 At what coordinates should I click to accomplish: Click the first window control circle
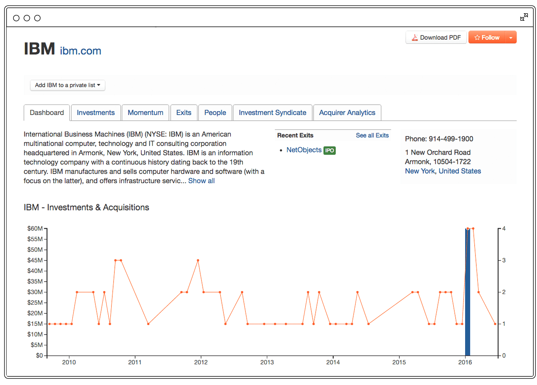(16, 18)
